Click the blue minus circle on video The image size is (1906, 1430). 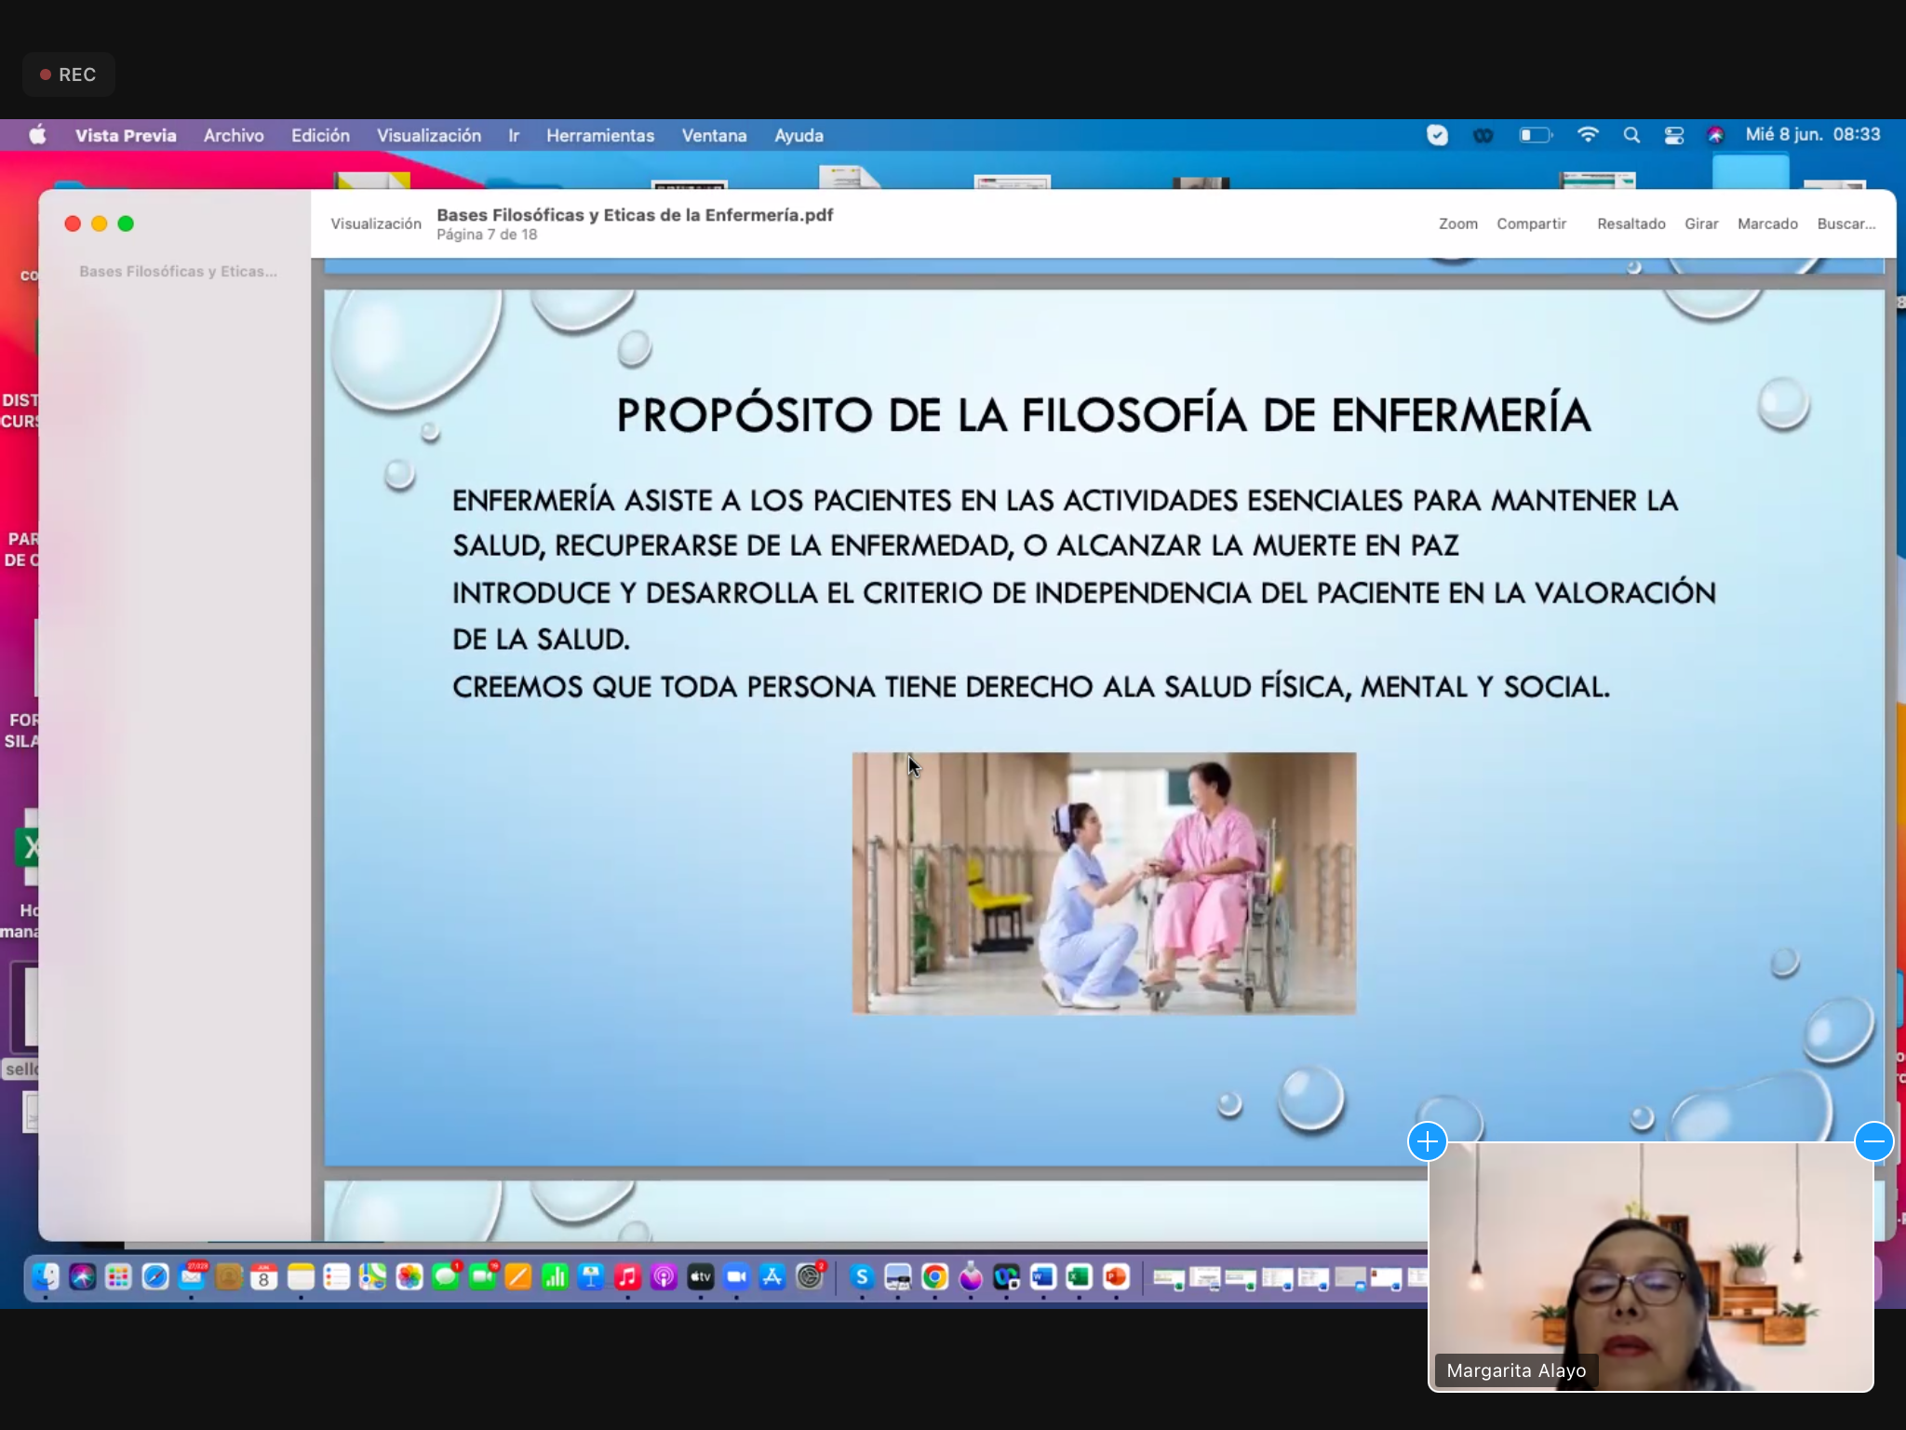click(x=1873, y=1141)
